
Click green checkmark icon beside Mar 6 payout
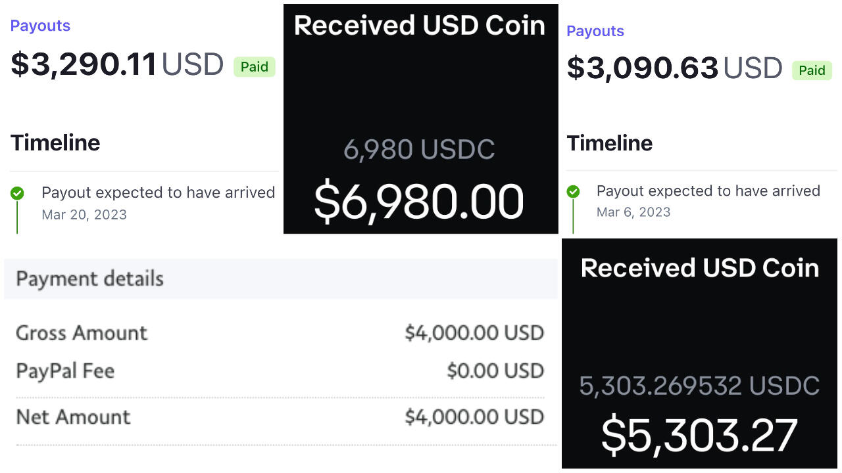tap(574, 192)
